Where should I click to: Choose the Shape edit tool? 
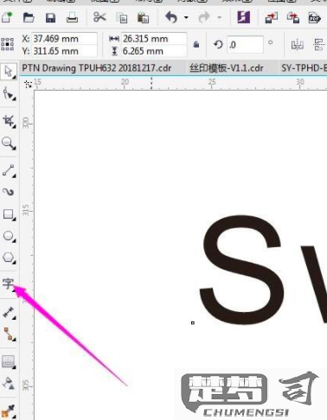pos(9,94)
